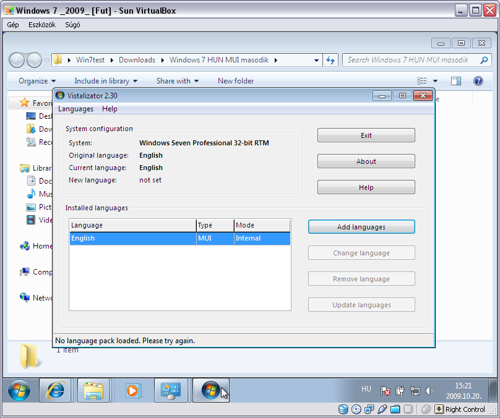Open the Share with dropdown
Image resolution: width=500 pixels, height=418 pixels.
pos(178,81)
